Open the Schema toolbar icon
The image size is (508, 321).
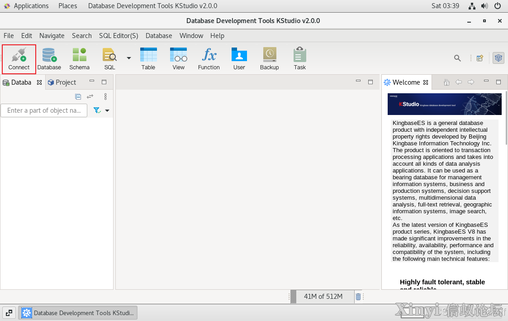(79, 59)
